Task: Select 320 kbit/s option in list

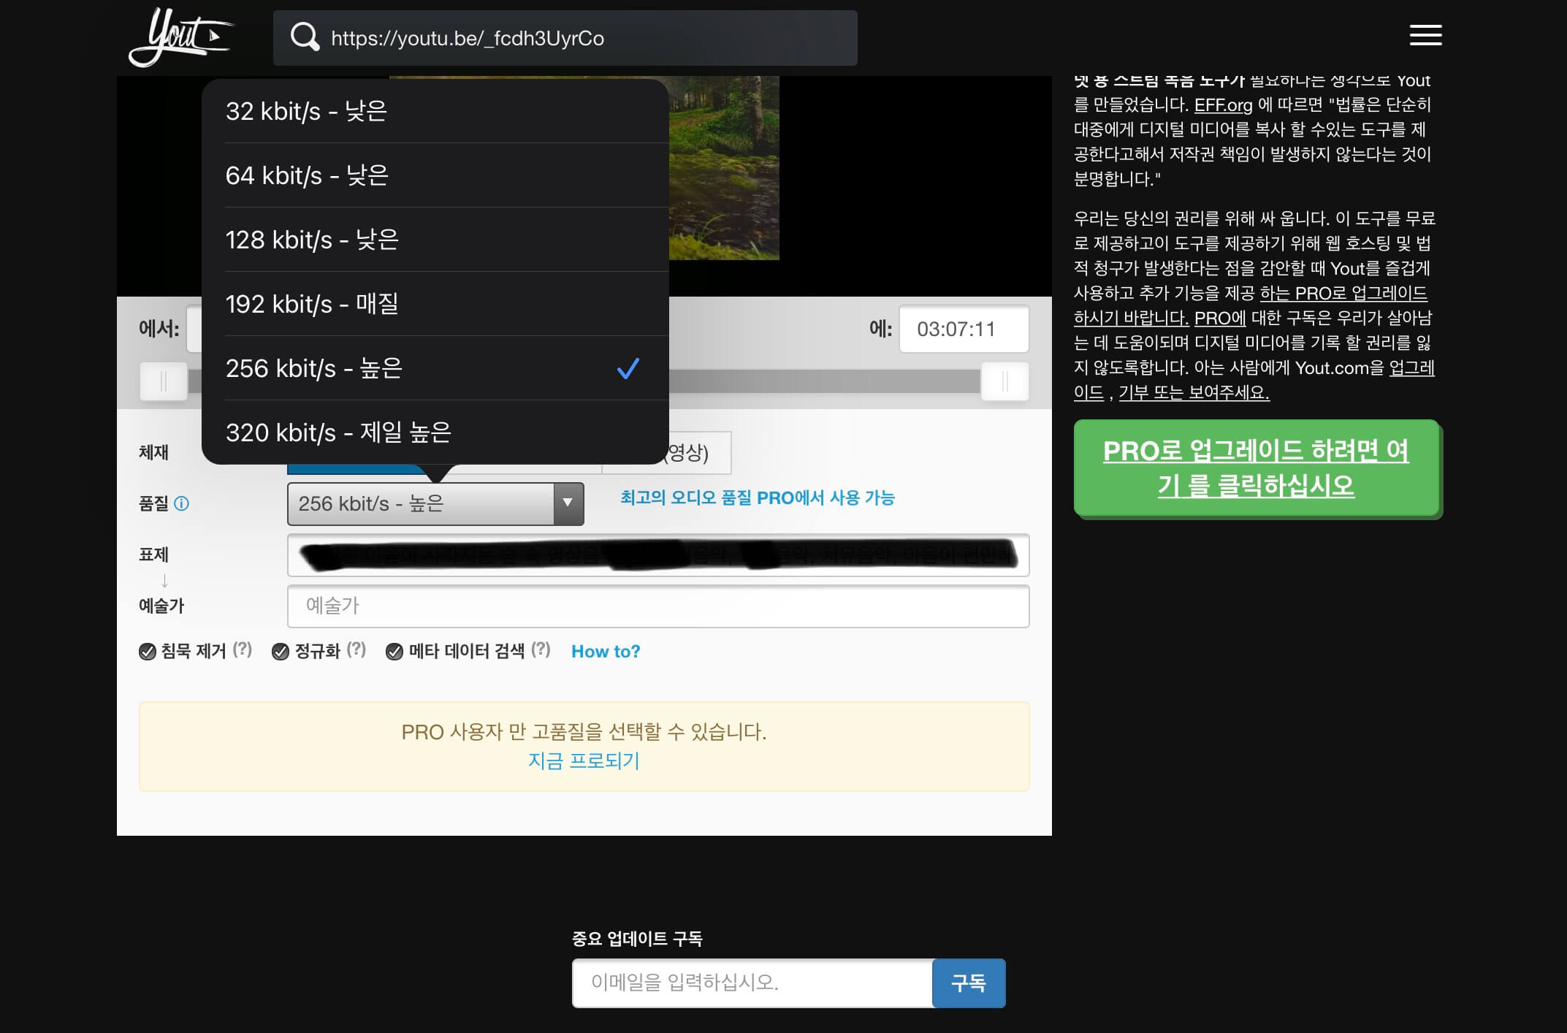Action: (x=435, y=432)
